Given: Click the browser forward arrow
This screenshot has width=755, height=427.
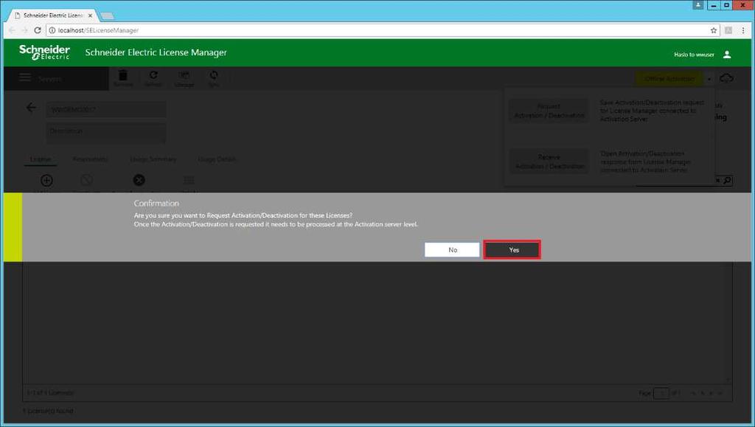Looking at the screenshot, I should pyautogui.click(x=24, y=30).
